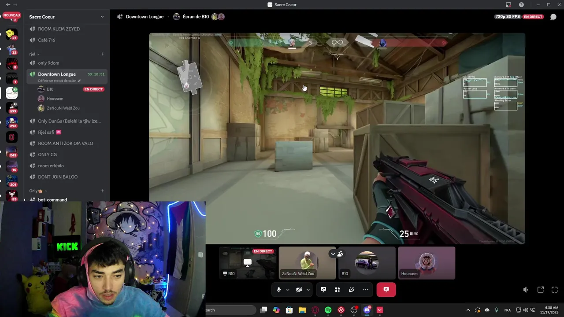Click Définir un statut de salon
Image resolution: width=564 pixels, height=317 pixels.
click(x=59, y=81)
